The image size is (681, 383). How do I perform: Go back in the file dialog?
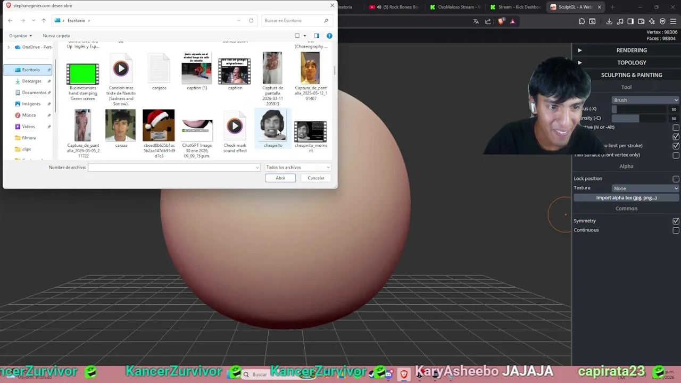[x=10, y=20]
